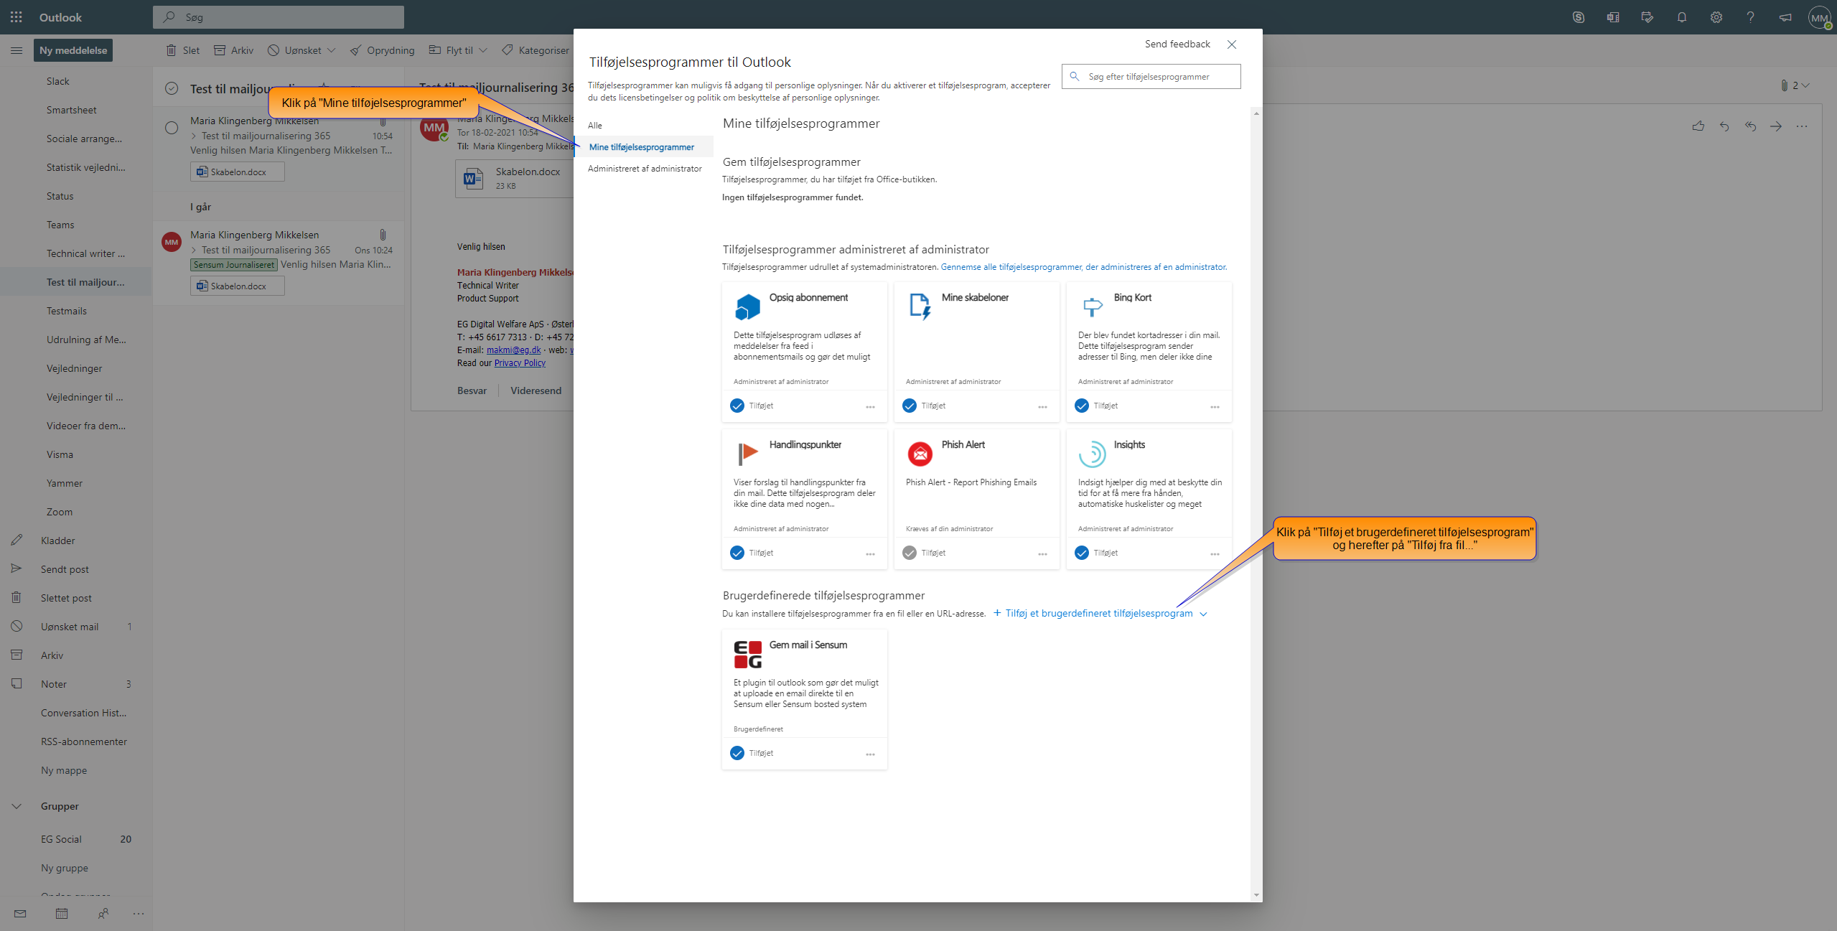
Task: Open the Privacy Policy link in the email
Action: point(520,362)
